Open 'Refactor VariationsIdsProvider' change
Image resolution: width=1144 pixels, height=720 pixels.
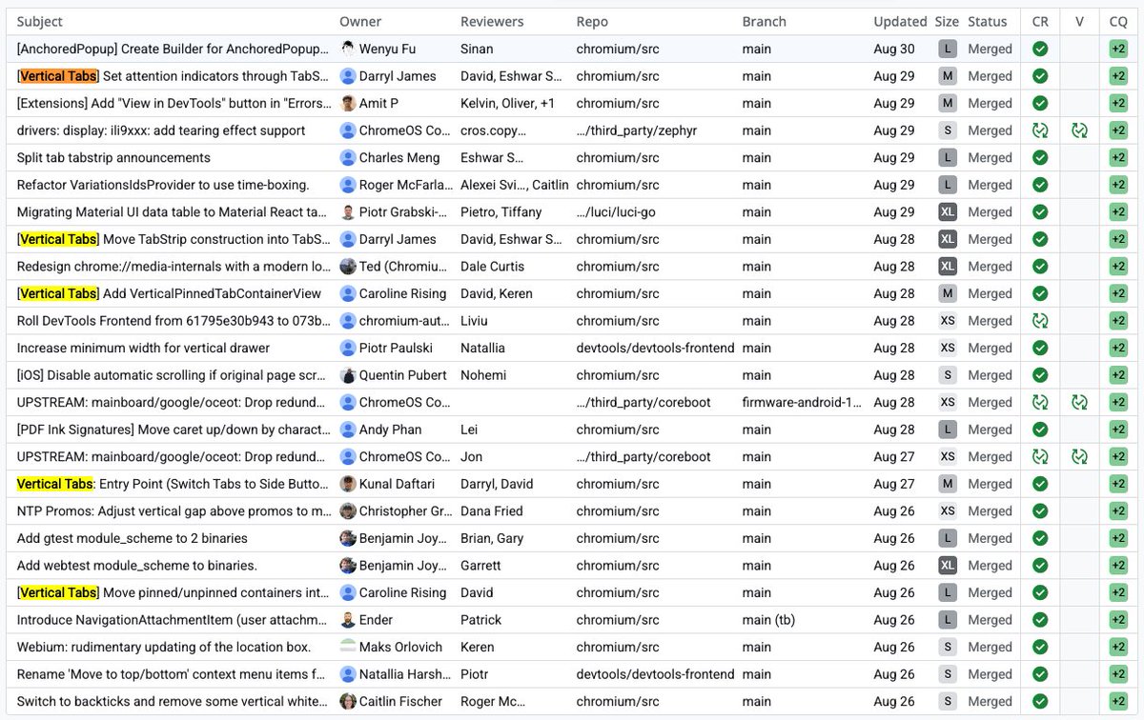163,185
